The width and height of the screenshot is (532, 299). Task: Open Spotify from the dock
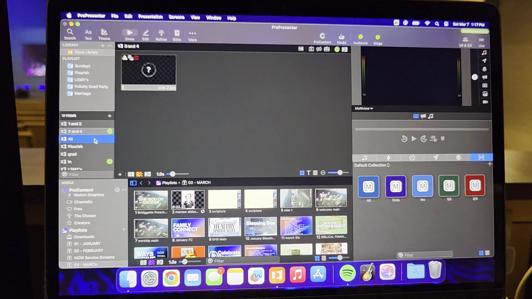point(347,273)
